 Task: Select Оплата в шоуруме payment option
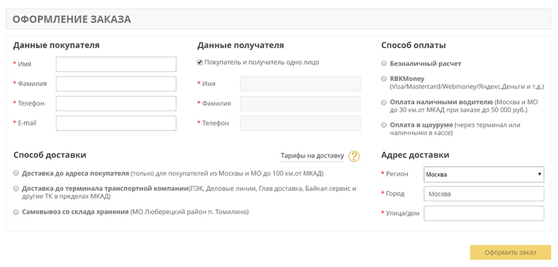[384, 125]
